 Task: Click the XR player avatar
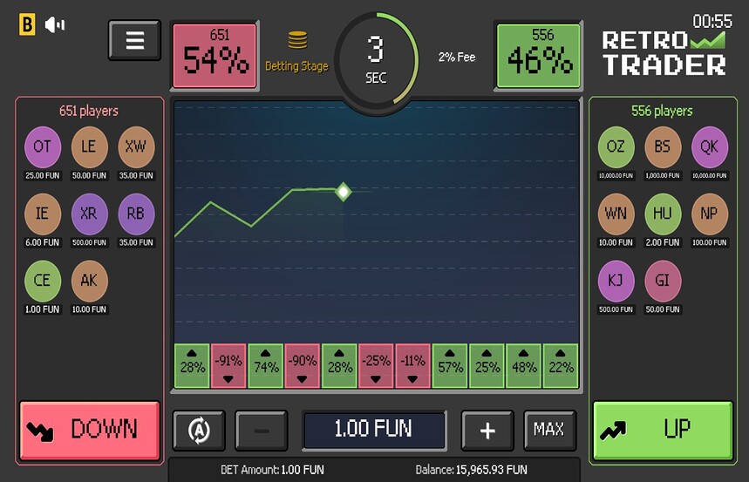tap(89, 214)
